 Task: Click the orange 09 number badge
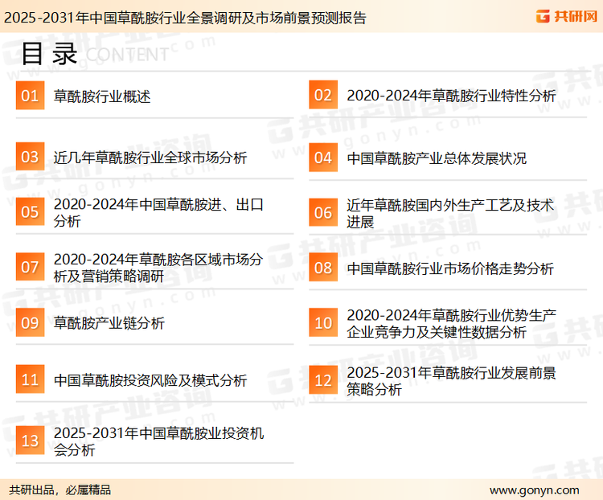(30, 322)
